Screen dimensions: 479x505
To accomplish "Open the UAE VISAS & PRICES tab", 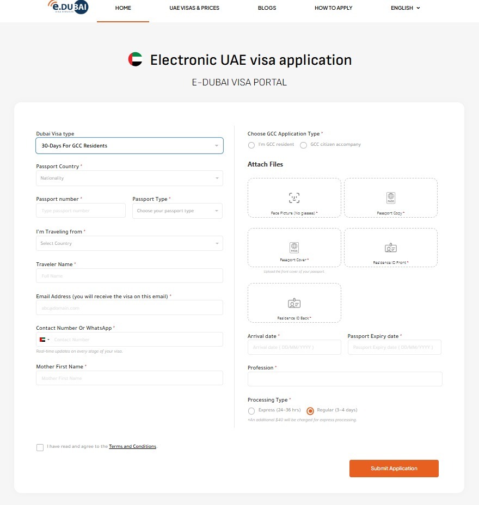I will click(194, 8).
